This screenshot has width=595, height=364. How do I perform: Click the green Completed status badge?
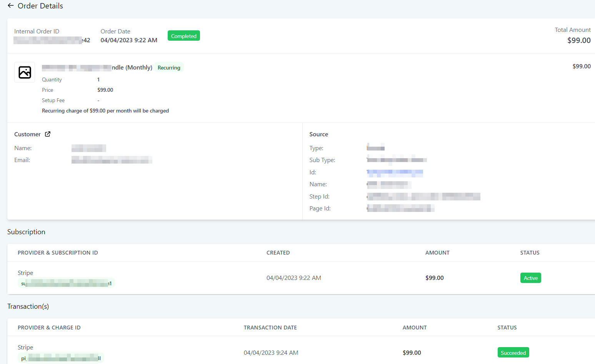coord(183,36)
